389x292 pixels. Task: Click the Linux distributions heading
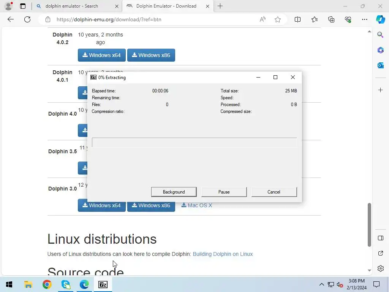tap(102, 239)
